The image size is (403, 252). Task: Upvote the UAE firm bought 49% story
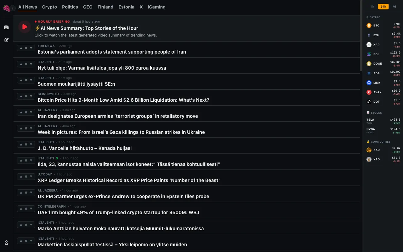click(x=21, y=209)
